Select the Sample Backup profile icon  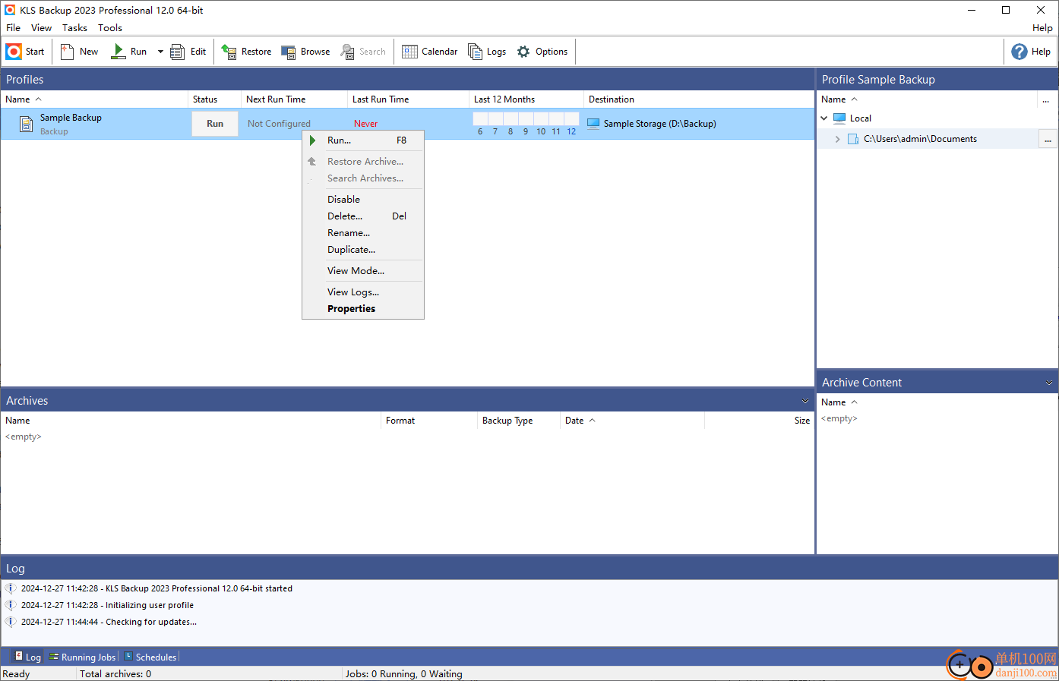[x=26, y=124]
